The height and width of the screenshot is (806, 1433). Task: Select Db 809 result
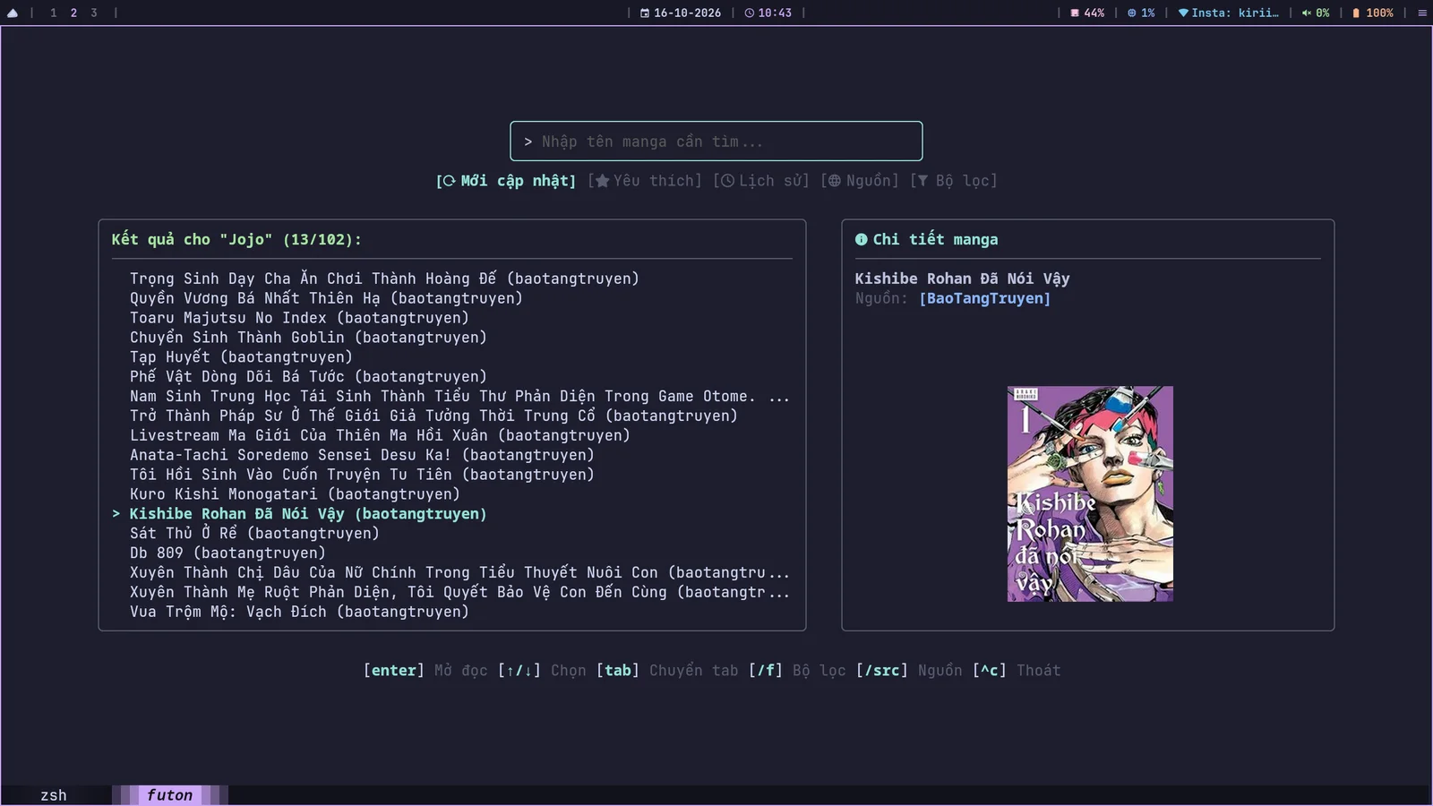click(x=227, y=553)
